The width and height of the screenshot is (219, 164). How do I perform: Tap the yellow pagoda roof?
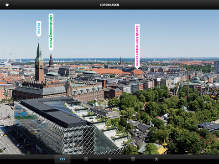[x=162, y=148]
